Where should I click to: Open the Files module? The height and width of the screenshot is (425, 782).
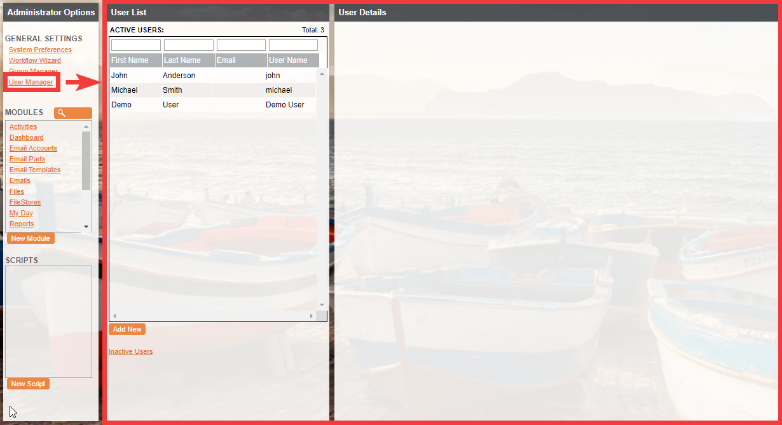pos(17,191)
